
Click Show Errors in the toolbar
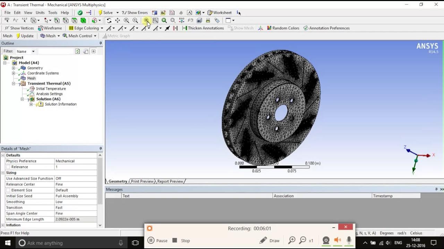coord(135,12)
